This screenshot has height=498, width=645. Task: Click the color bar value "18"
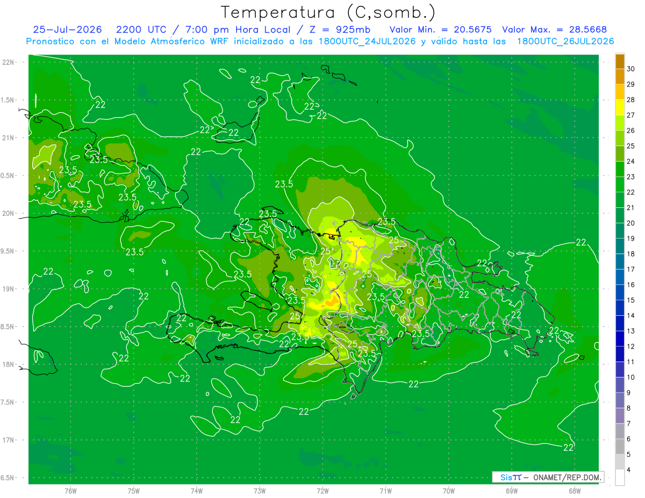click(x=630, y=254)
